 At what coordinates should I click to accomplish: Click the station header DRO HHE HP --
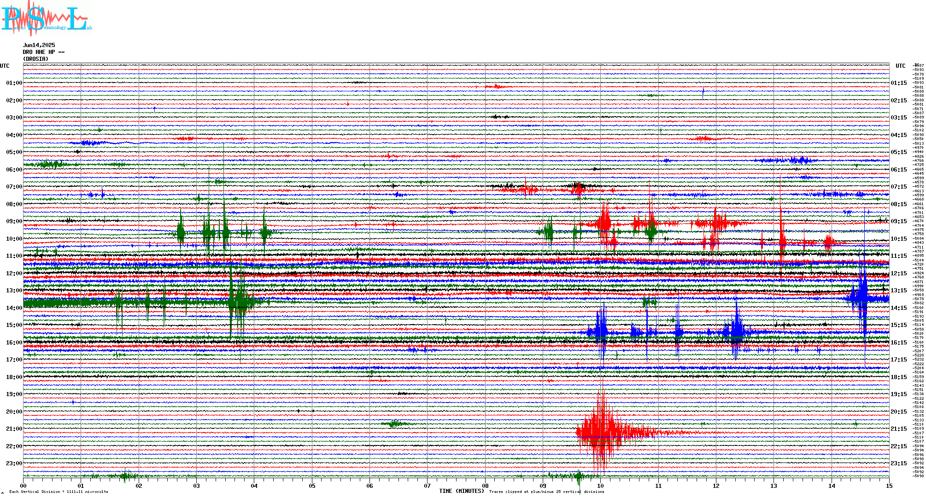(44, 52)
